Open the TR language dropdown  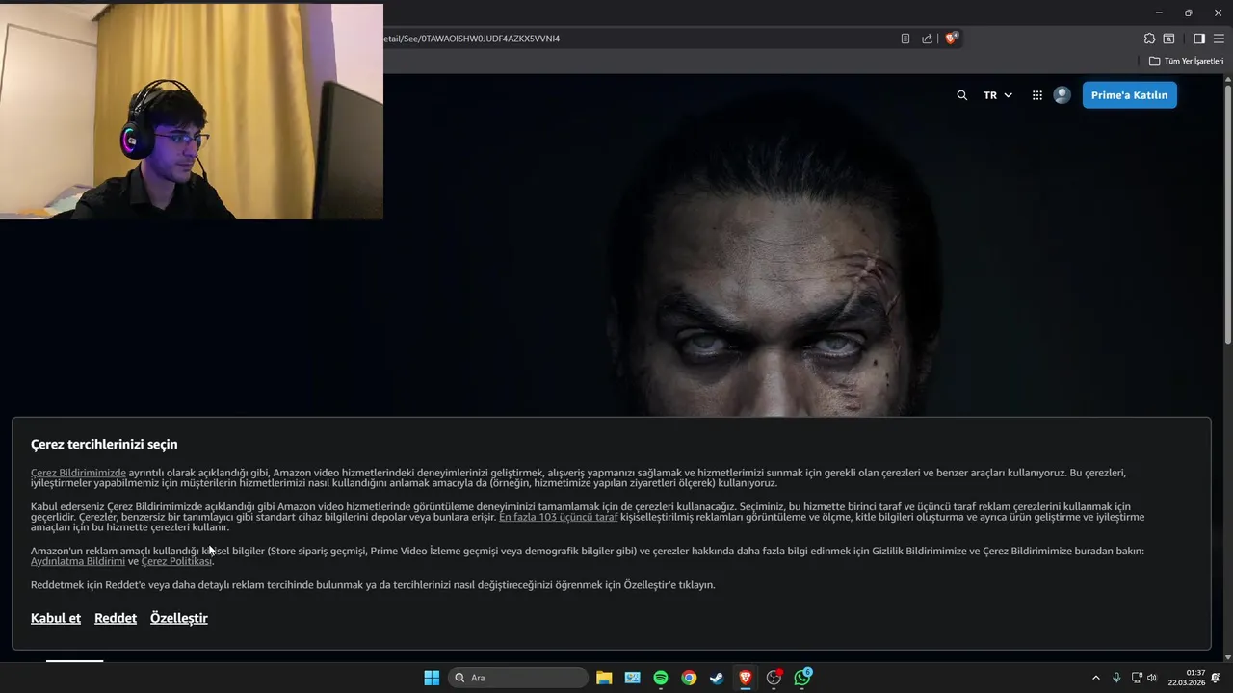997,95
